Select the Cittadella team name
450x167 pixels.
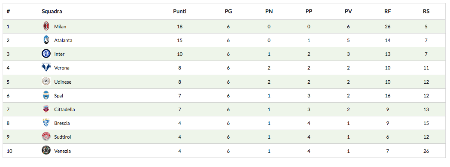click(64, 109)
